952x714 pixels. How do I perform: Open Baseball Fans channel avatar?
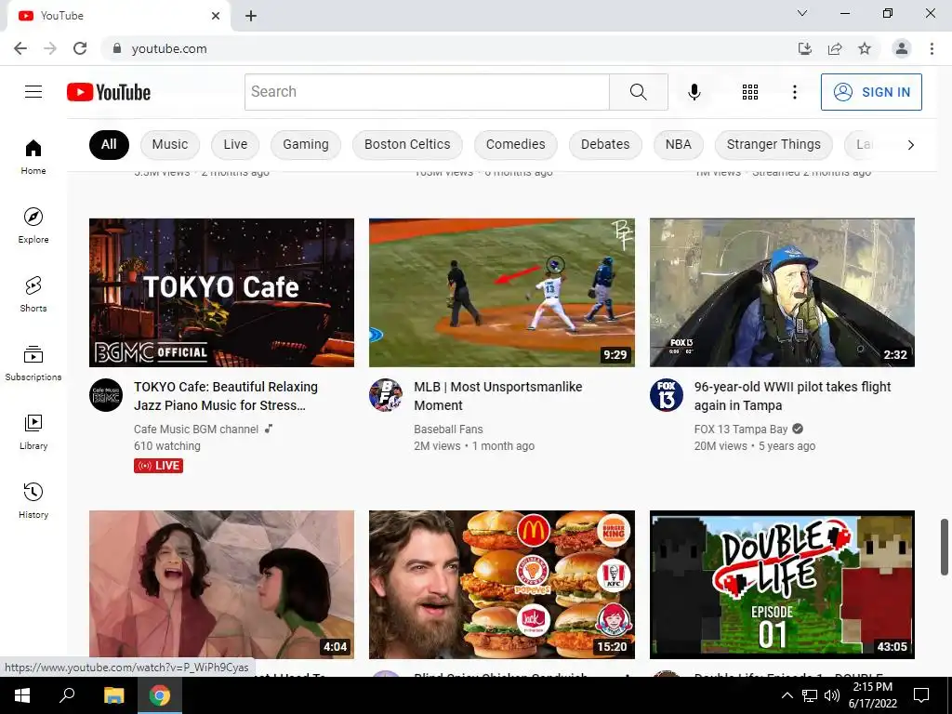tap(386, 395)
